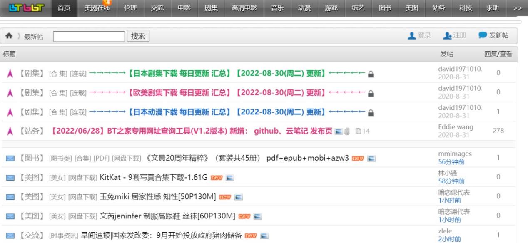Image resolution: width=528 pixels, height=243 pixels.
Task: Click the page count 14 on BT之家 thread
Action: pyautogui.click(x=363, y=131)
